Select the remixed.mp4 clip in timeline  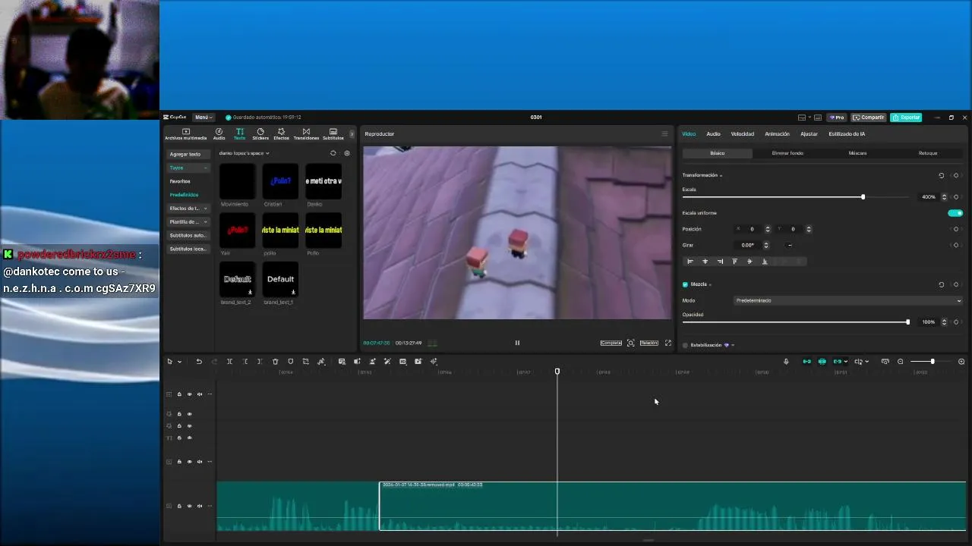[x=673, y=506]
